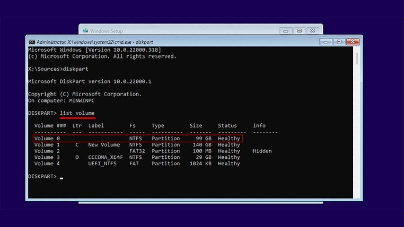Close the Windows Setup window
Viewport: 404px width, 227px height.
(312, 31)
